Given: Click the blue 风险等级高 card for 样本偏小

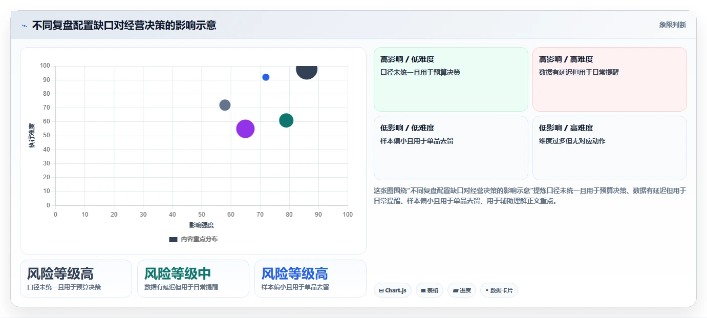Looking at the screenshot, I should coord(310,279).
